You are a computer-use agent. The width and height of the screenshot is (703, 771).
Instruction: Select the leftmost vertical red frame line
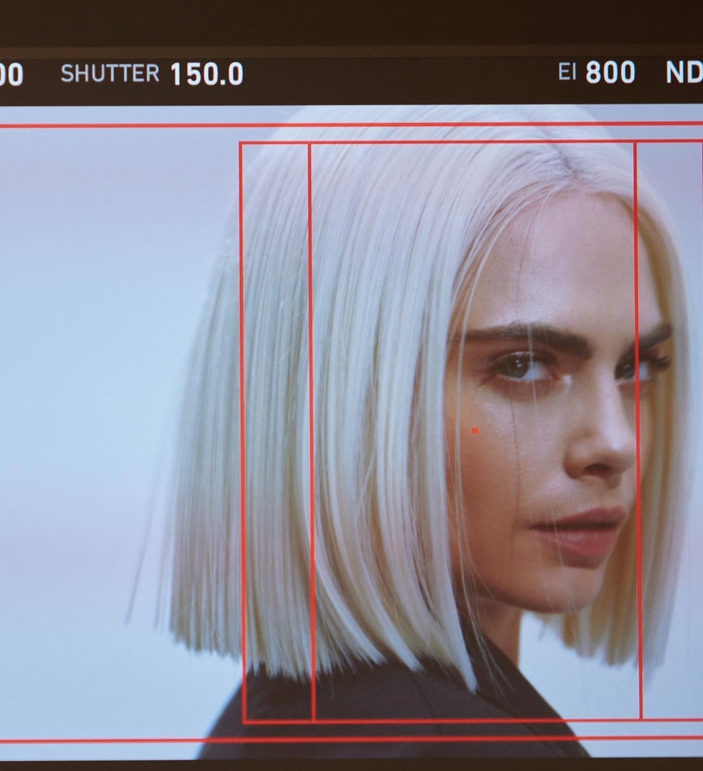pos(242,429)
